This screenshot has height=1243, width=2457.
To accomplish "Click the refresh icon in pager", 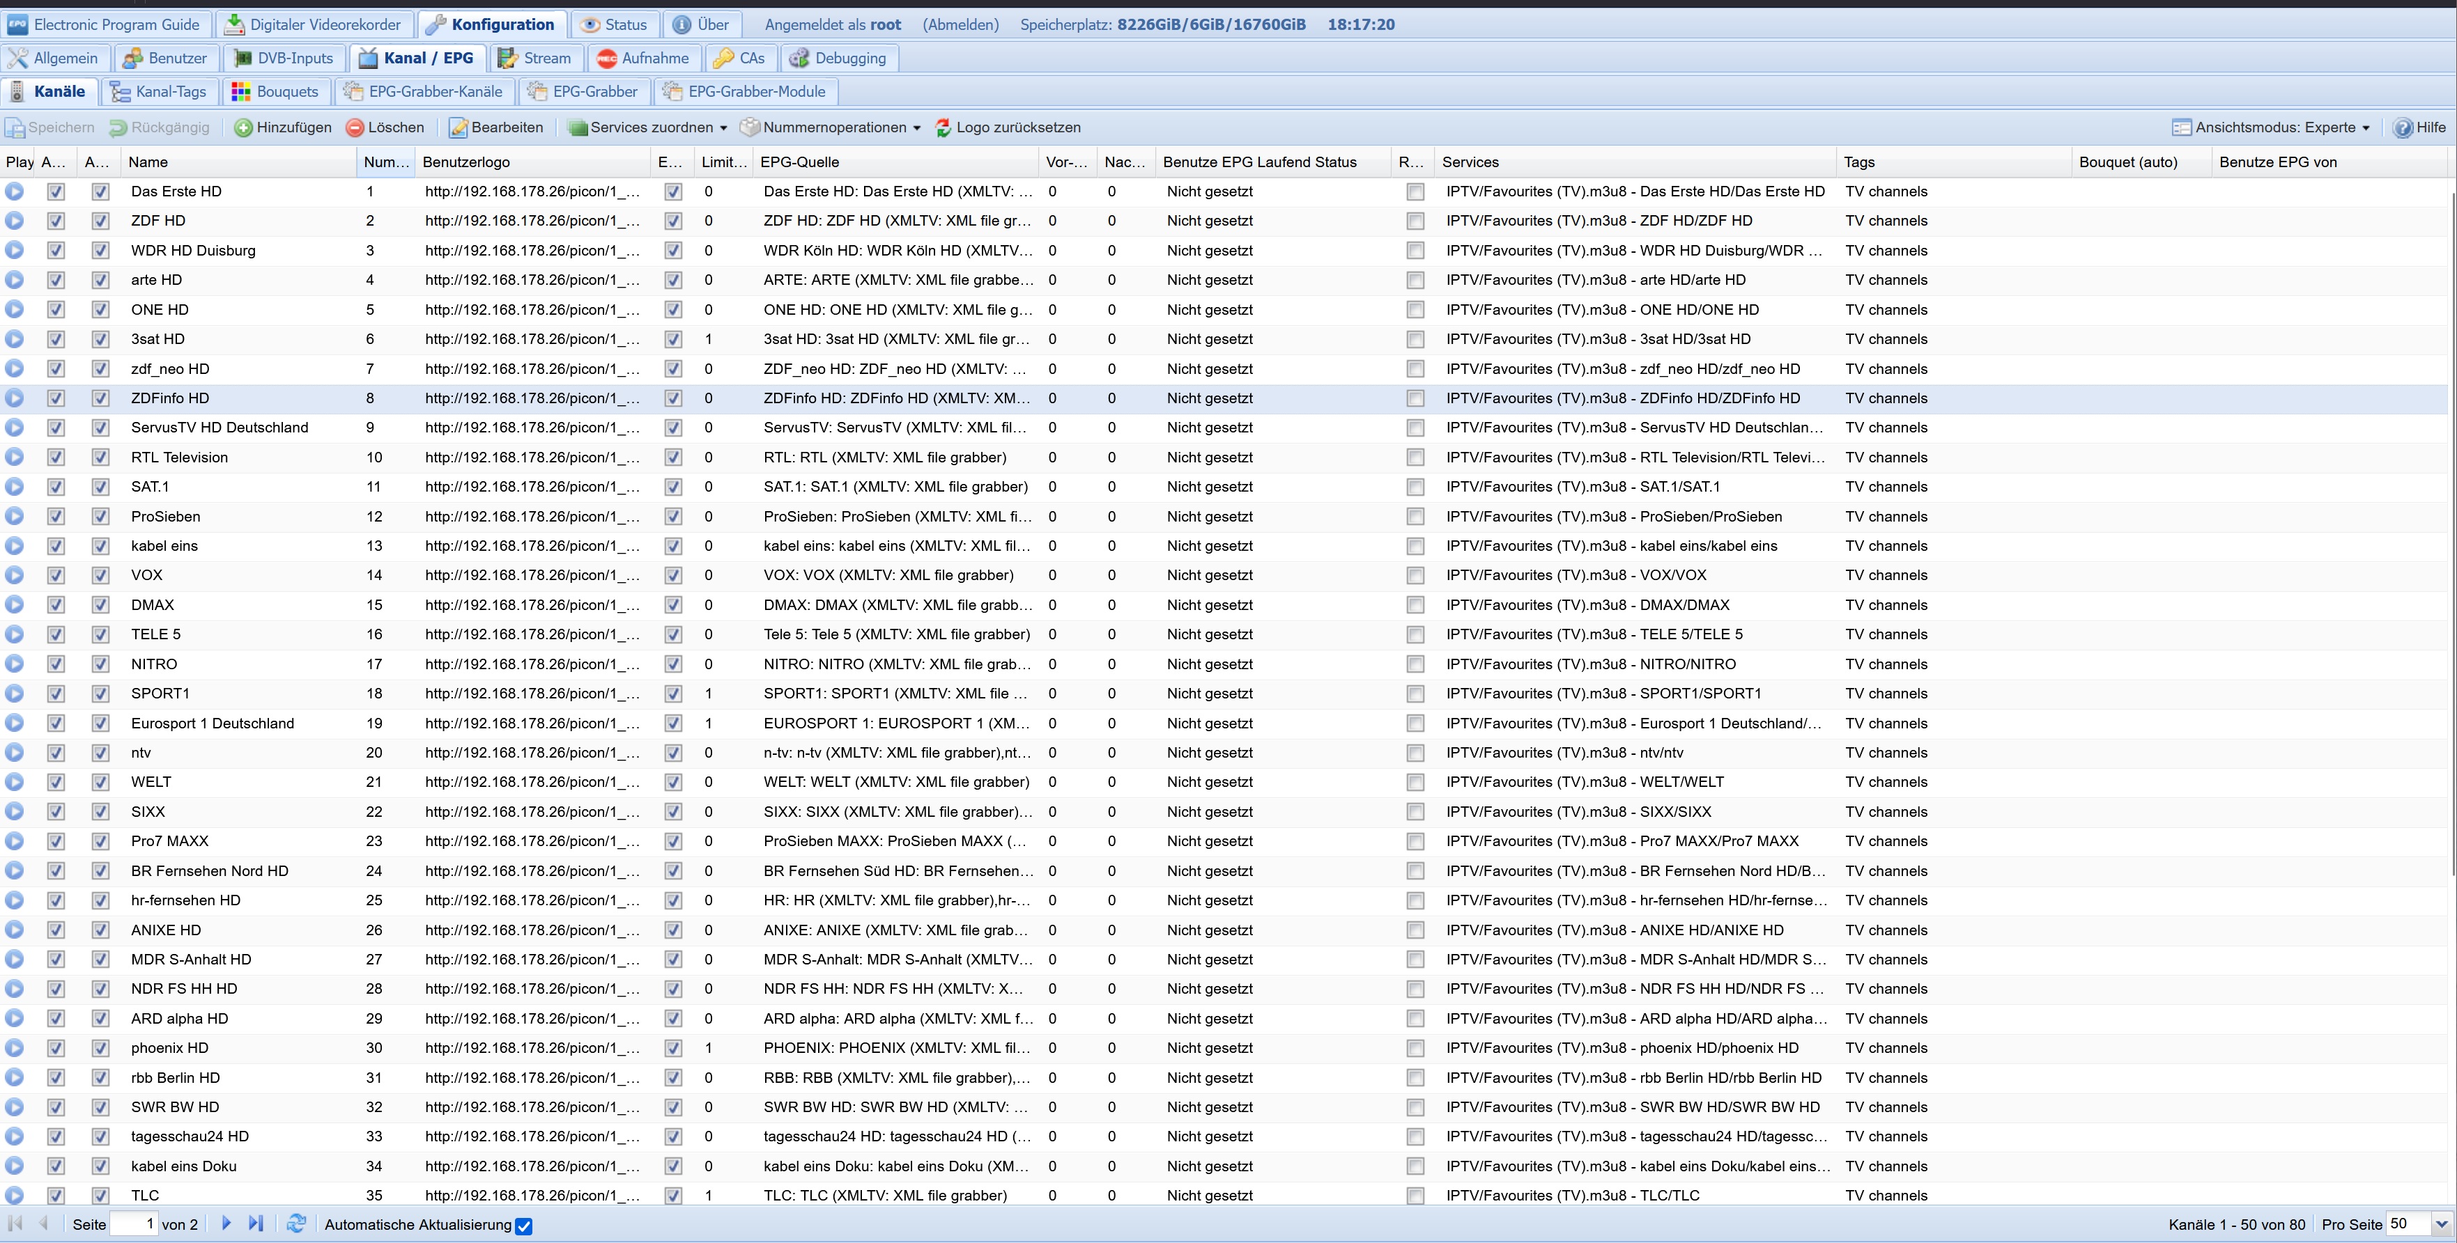I will point(297,1223).
